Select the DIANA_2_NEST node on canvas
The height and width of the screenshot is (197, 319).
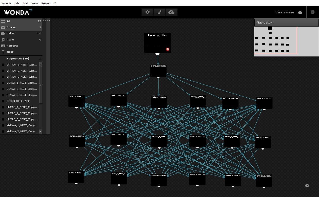click(232, 141)
